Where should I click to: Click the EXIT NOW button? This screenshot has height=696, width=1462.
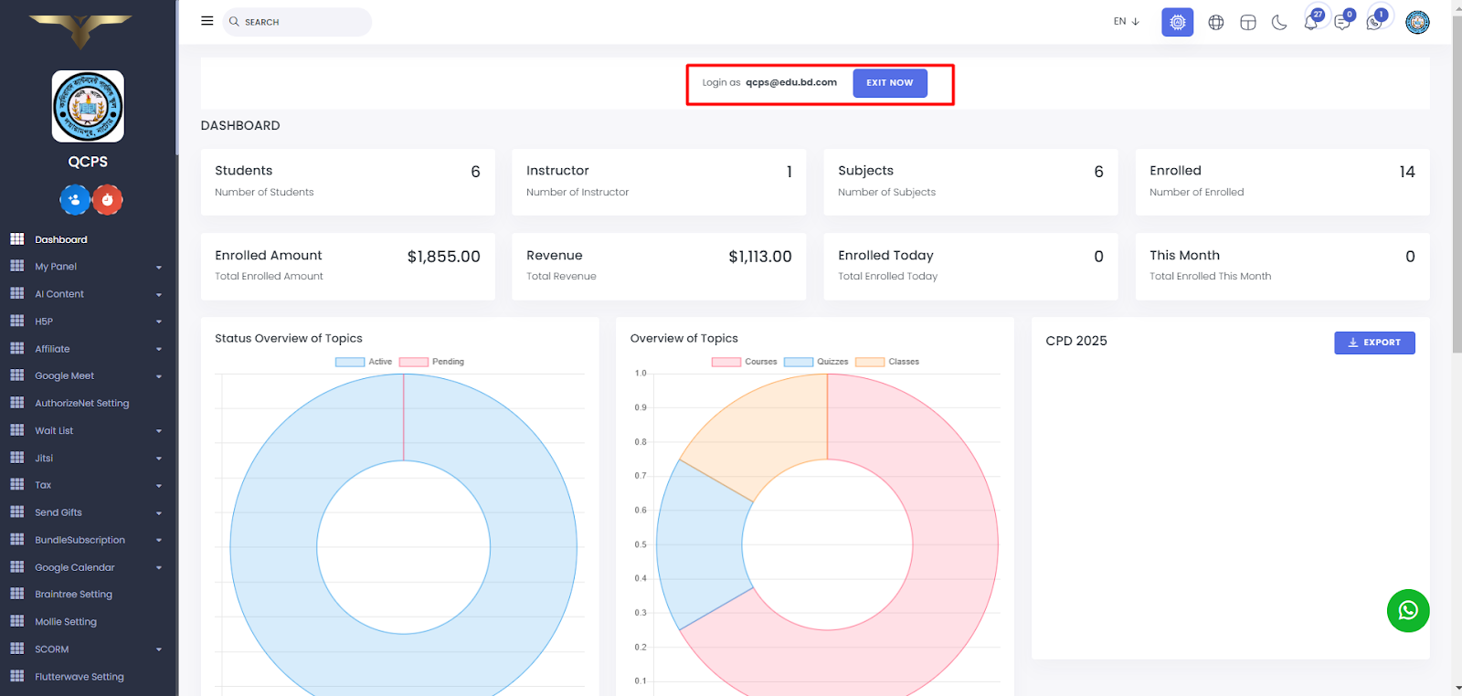(889, 83)
